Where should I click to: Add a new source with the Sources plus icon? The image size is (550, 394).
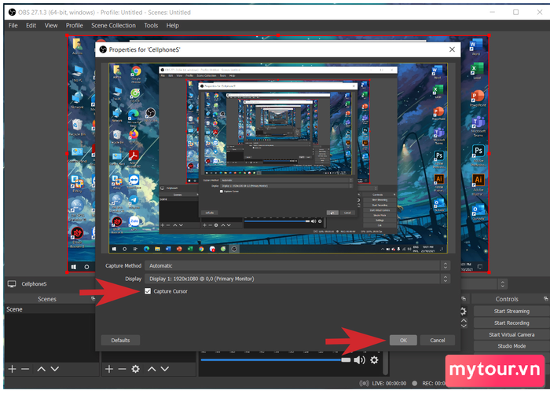(x=108, y=369)
